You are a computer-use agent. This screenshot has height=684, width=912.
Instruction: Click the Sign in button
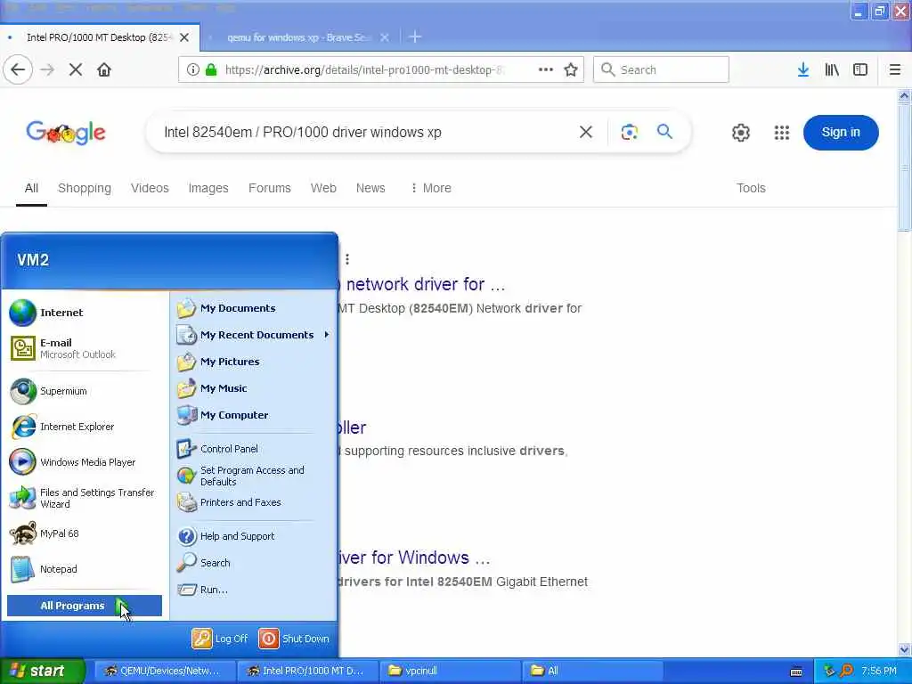(x=841, y=132)
